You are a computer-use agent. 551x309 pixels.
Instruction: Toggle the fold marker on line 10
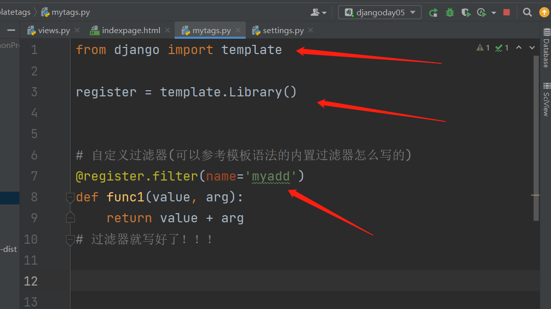pyautogui.click(x=70, y=240)
